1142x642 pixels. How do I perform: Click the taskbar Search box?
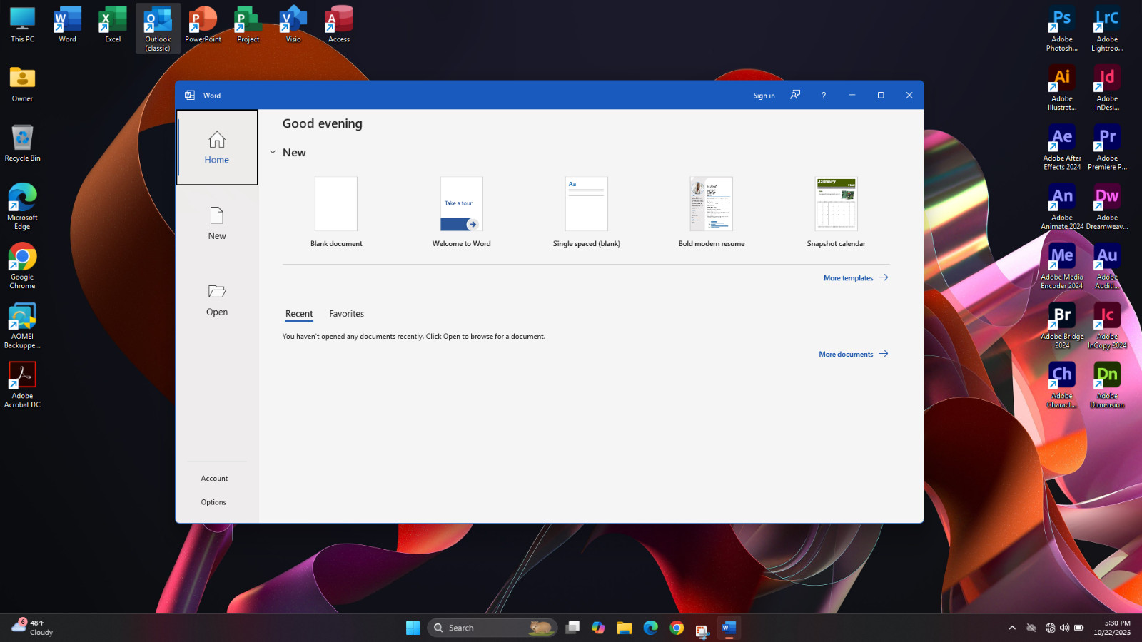coord(492,628)
